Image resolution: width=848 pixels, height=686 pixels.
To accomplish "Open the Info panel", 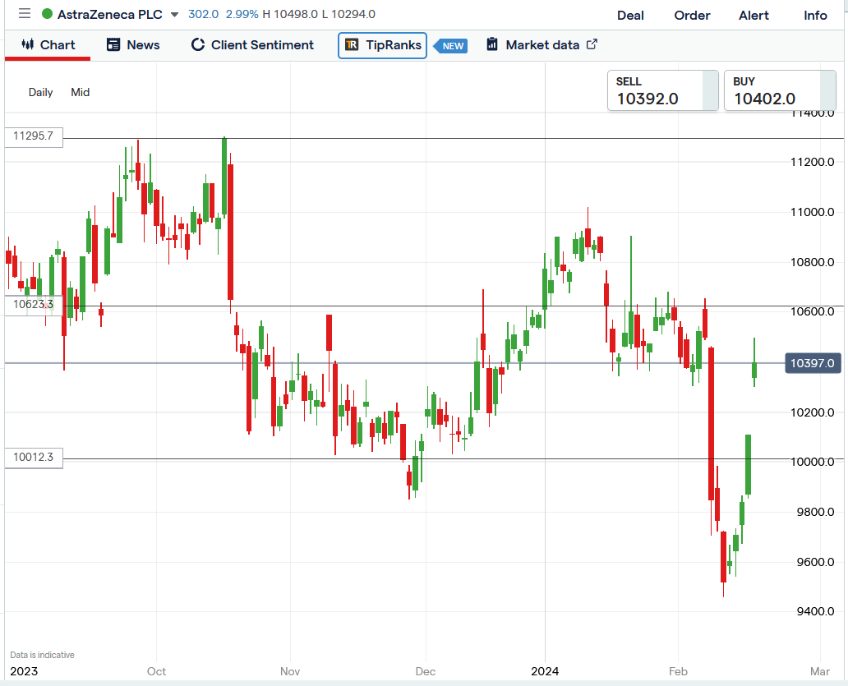I will pos(815,15).
